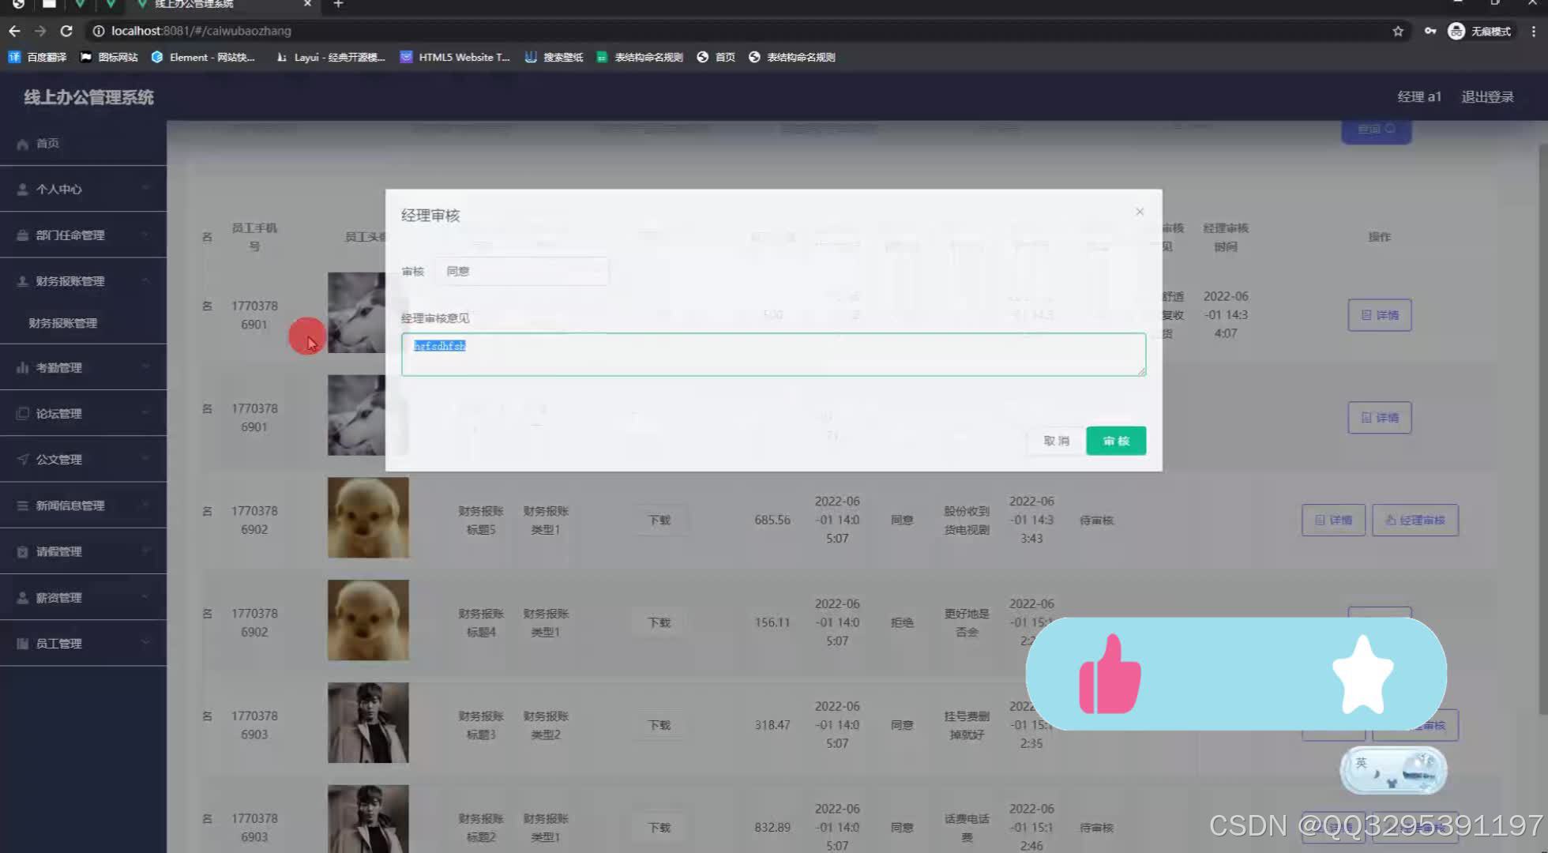The width and height of the screenshot is (1548, 853).
Task: Expand the 论坛管理 menu
Action: point(83,413)
